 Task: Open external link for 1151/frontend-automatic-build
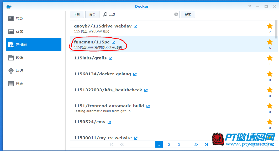(x=148, y=106)
